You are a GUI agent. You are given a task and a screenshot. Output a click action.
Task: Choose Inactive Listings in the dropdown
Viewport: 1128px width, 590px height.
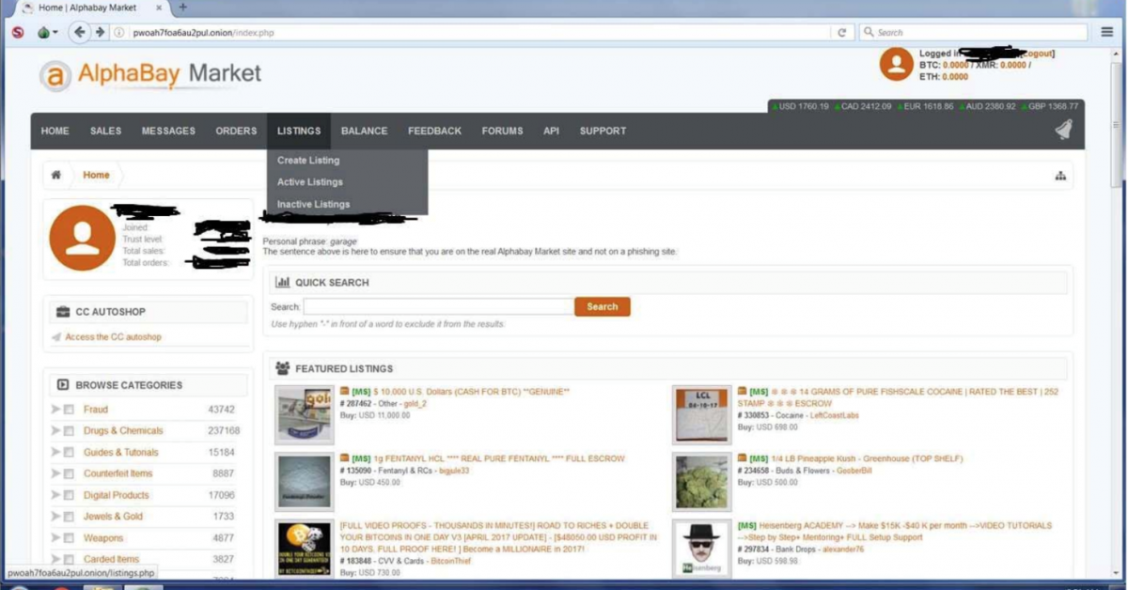point(313,204)
